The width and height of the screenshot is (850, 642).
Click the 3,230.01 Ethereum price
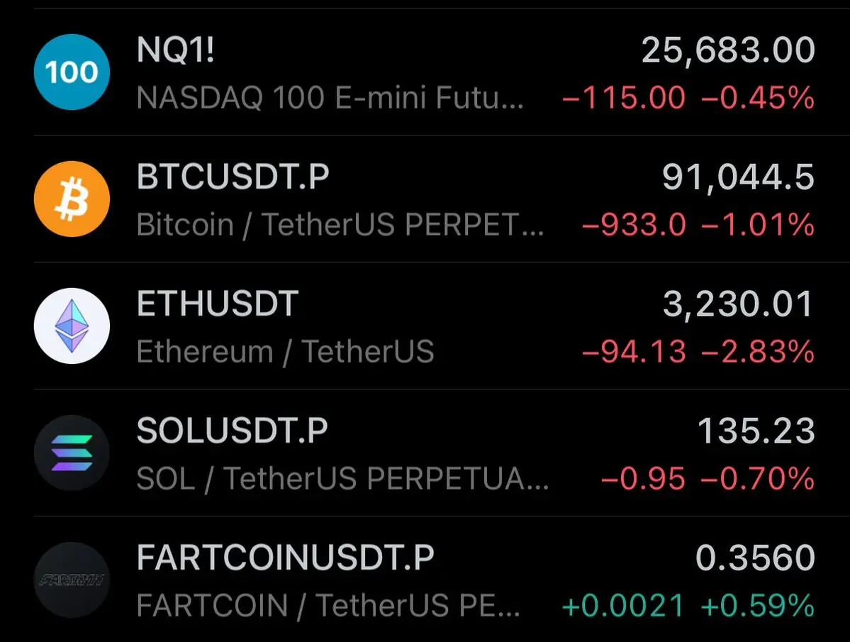pos(738,304)
